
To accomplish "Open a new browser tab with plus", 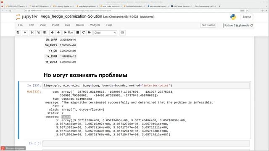I will [x=219, y=6].
